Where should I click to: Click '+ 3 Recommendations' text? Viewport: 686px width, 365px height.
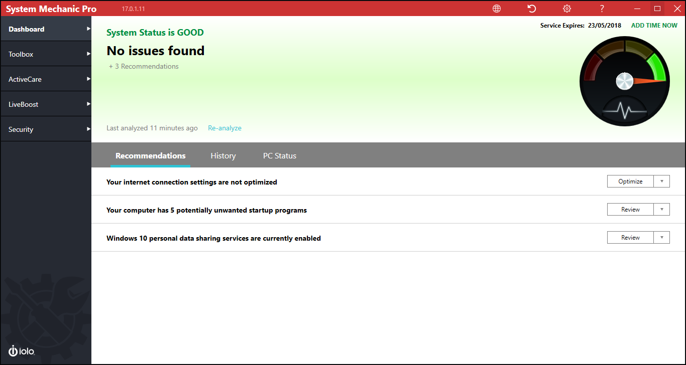144,66
